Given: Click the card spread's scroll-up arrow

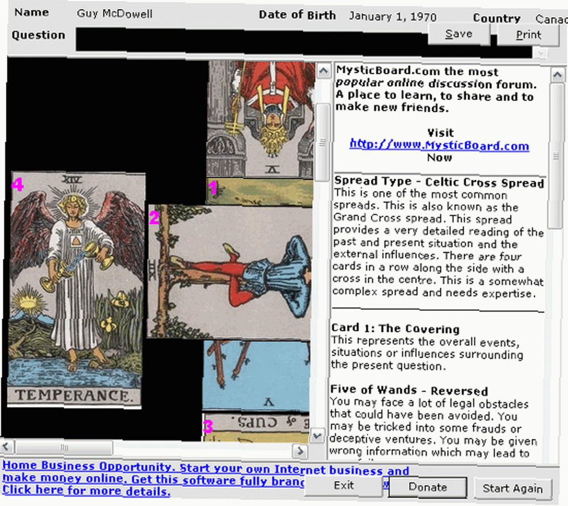Looking at the screenshot, I should point(323,70).
